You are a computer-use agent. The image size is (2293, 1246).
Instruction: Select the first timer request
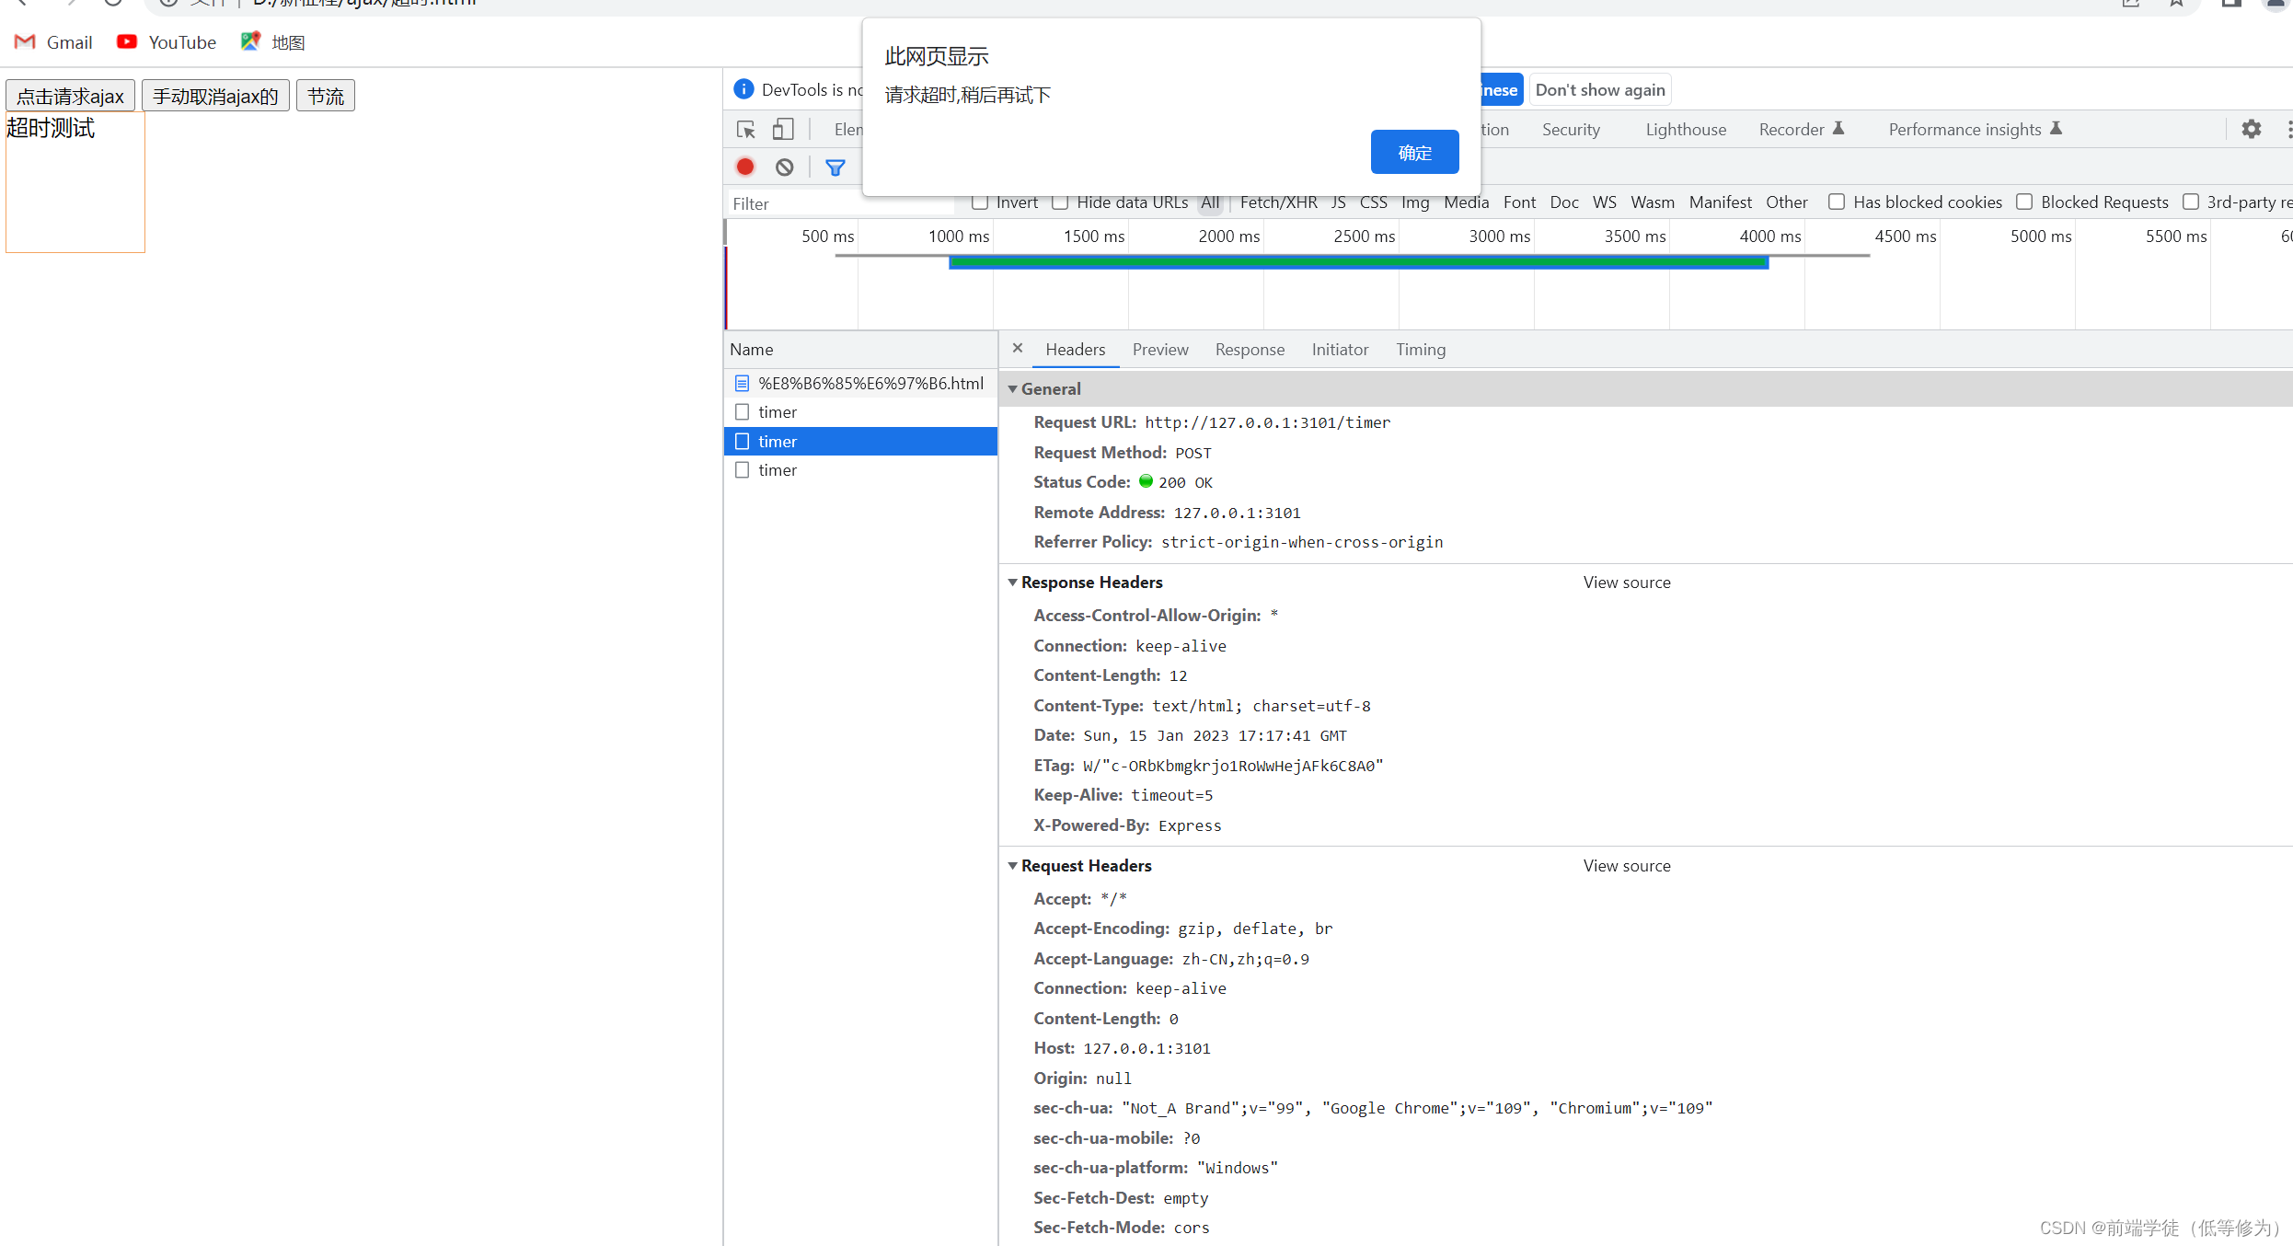click(860, 412)
